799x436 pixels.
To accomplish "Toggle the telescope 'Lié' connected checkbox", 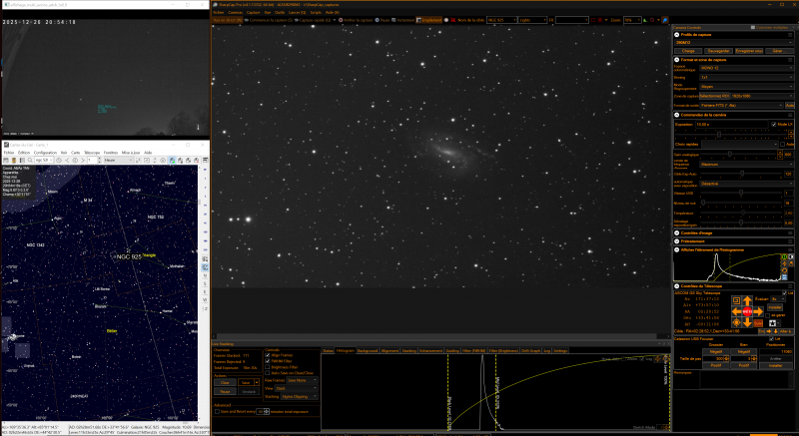I will (x=784, y=293).
